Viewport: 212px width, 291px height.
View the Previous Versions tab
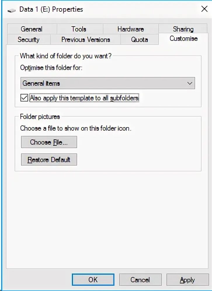(86, 39)
